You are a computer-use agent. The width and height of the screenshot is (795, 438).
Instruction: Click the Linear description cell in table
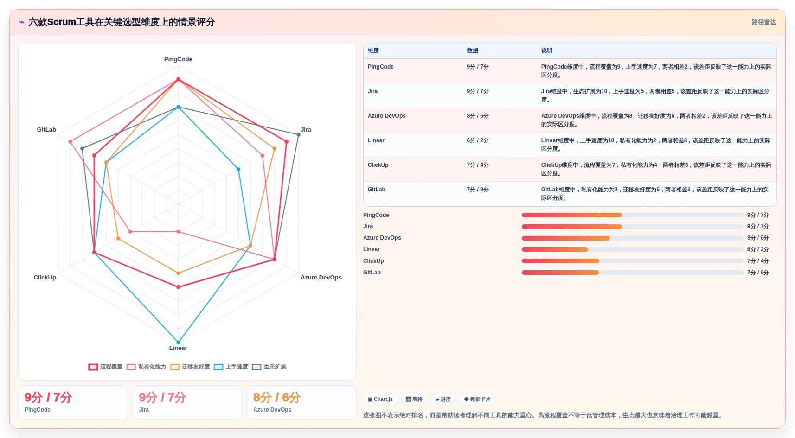click(656, 145)
